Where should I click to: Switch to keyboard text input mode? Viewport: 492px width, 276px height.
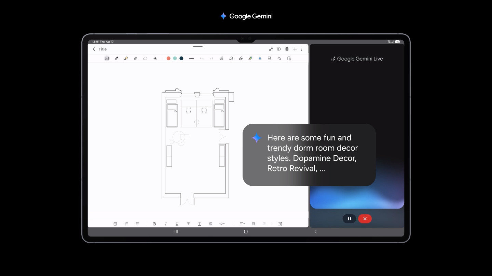tap(107, 59)
